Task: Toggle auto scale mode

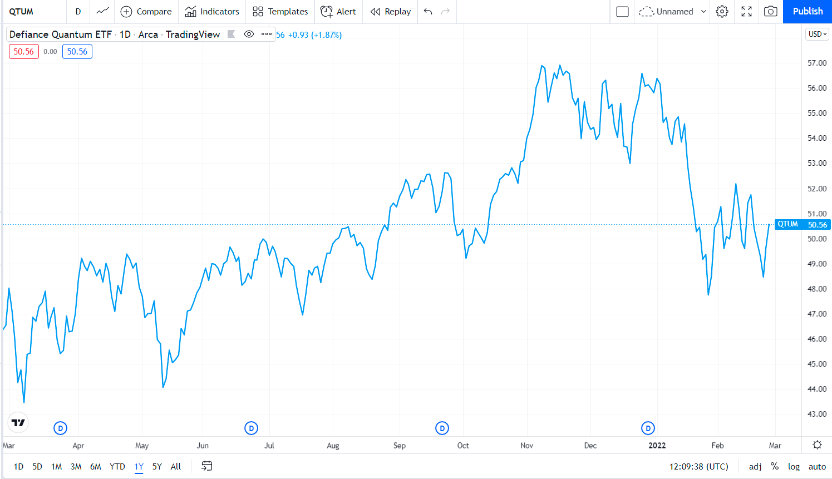Action: click(817, 466)
